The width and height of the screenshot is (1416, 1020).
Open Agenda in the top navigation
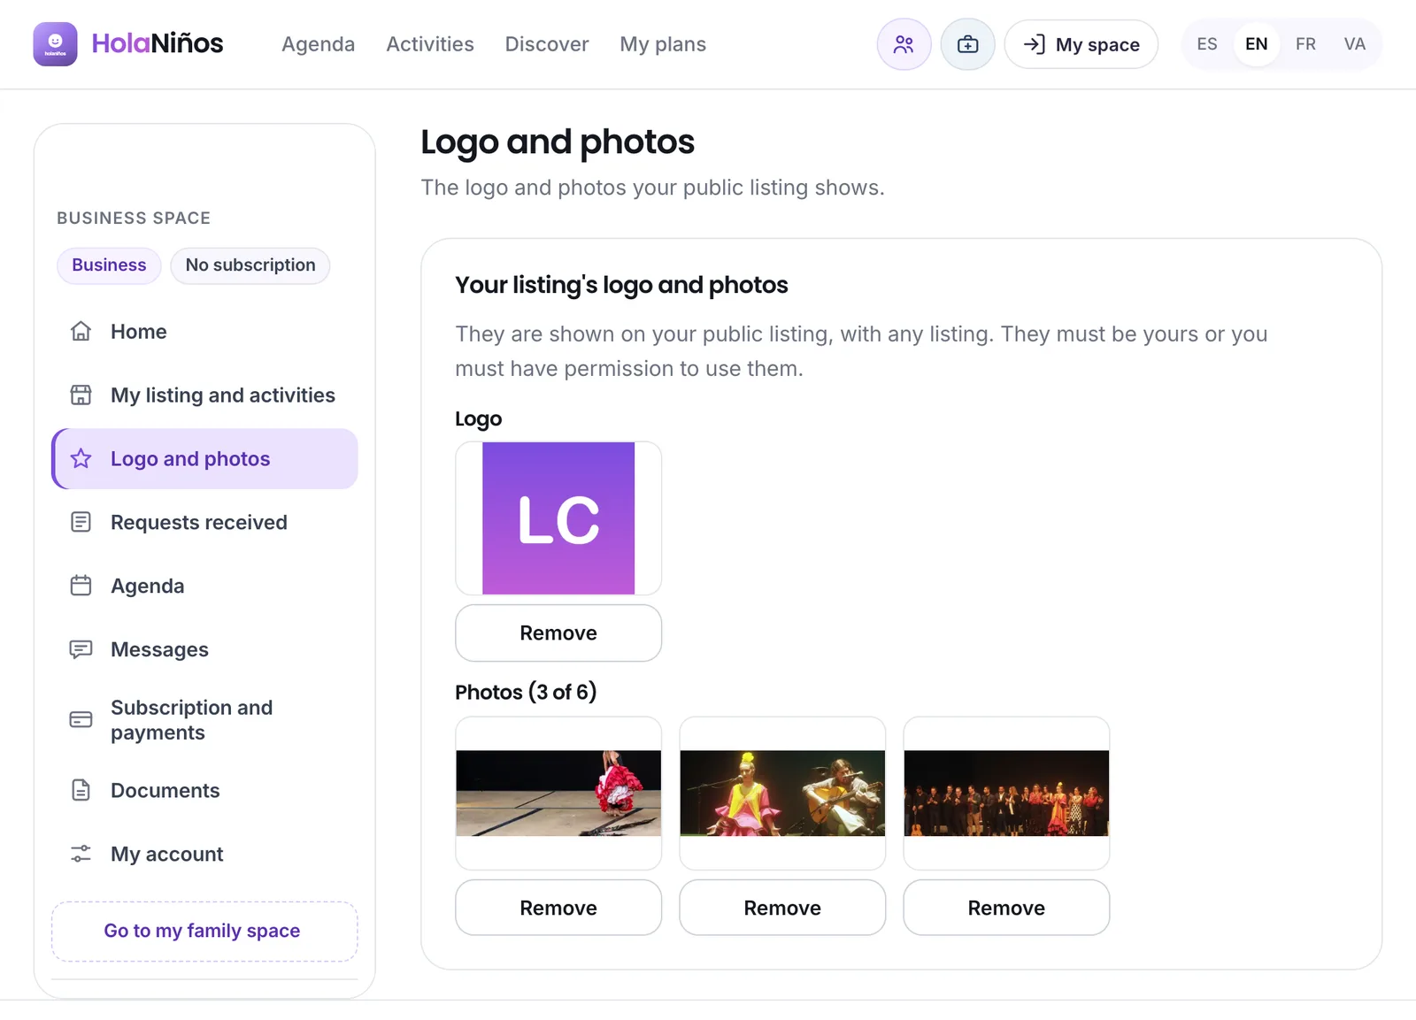(x=318, y=44)
